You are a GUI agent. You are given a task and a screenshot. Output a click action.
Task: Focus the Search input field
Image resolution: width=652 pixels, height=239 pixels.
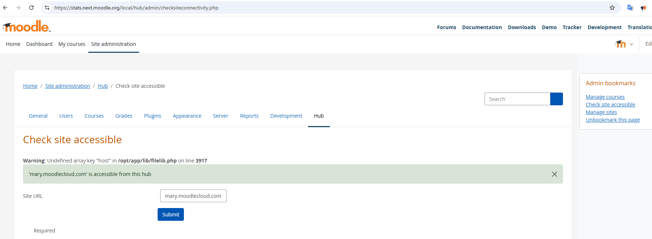coord(517,99)
